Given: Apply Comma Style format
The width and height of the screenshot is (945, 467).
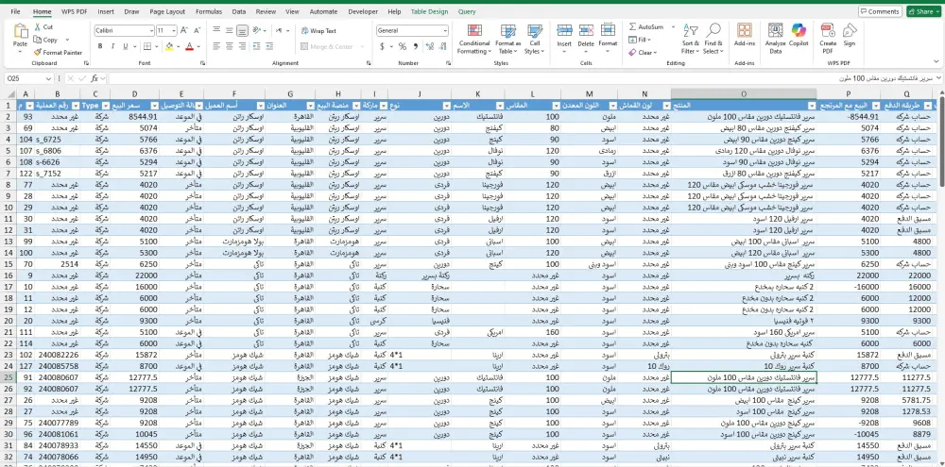Looking at the screenshot, I should 416,46.
